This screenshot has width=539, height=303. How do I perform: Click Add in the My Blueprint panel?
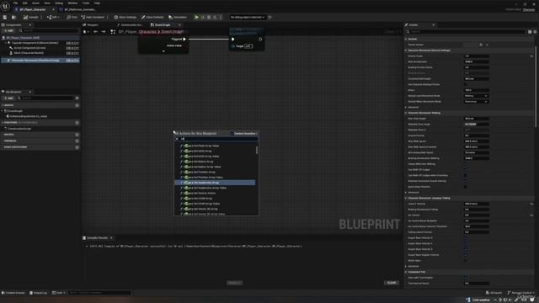pyautogui.click(x=9, y=98)
